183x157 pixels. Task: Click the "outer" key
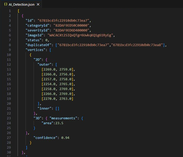coord(44,64)
